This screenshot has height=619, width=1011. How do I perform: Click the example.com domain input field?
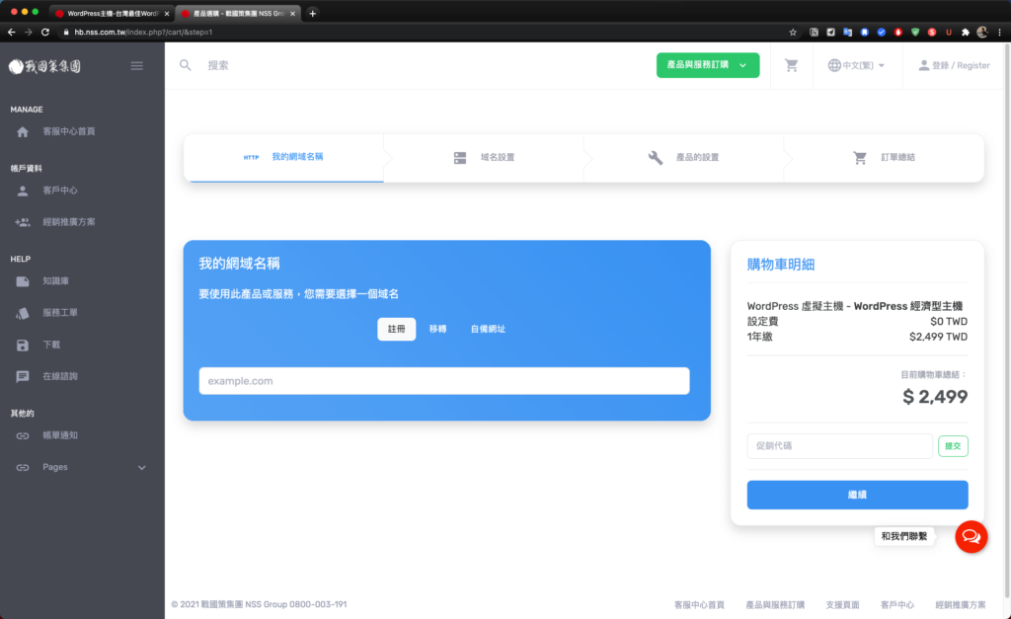click(444, 381)
